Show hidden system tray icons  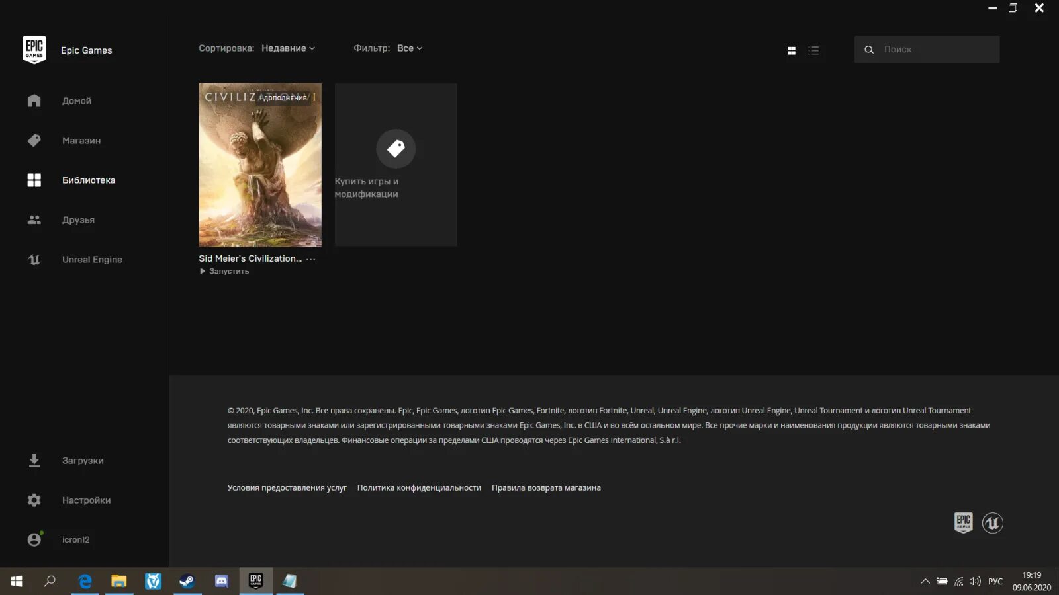click(925, 582)
